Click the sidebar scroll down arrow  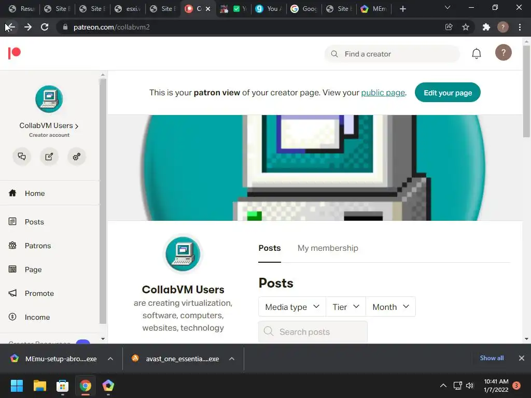[103, 339]
